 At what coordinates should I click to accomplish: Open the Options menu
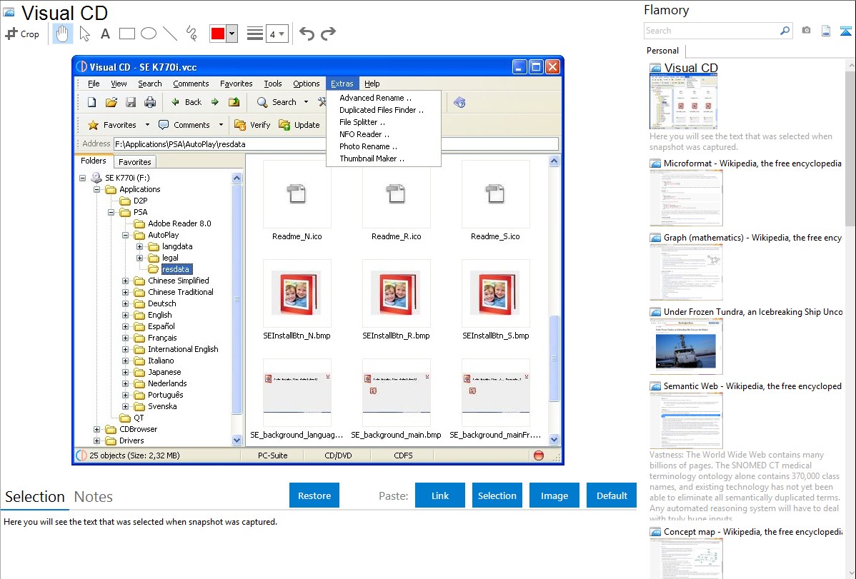(x=307, y=84)
